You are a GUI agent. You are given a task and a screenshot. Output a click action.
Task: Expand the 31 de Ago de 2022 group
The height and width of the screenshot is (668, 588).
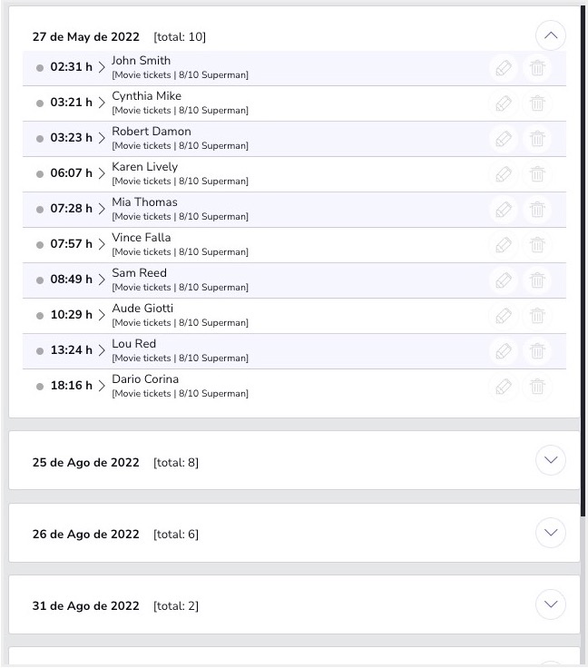pos(551,604)
